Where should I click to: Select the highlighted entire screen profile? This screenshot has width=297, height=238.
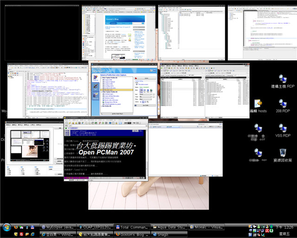116,90
